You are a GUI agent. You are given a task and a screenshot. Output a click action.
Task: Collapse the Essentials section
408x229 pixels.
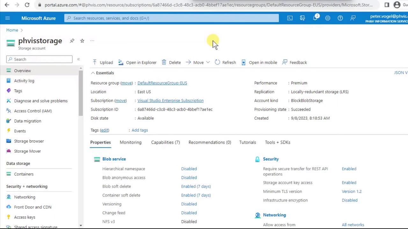[102, 73]
